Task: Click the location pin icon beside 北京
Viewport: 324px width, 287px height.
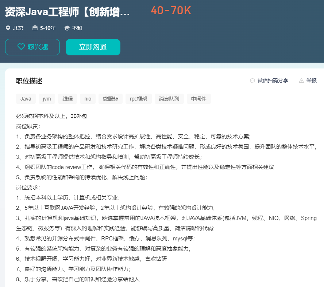Action: point(8,28)
